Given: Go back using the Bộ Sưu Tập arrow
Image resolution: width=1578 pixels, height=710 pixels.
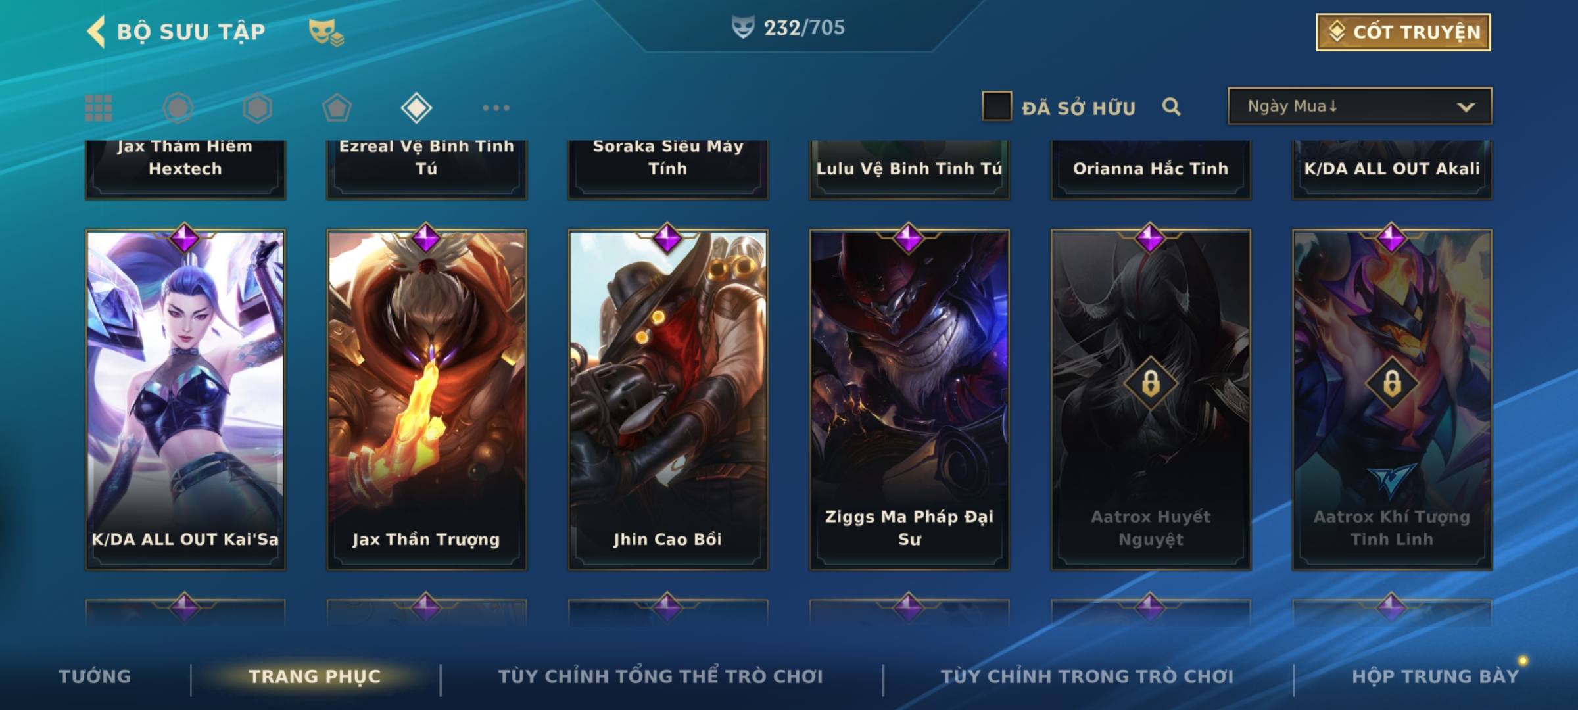Looking at the screenshot, I should (x=96, y=32).
